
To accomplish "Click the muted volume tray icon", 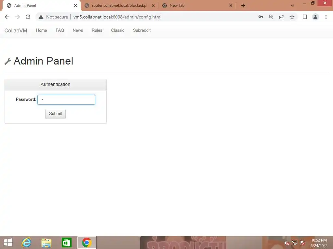I will pyautogui.click(x=286, y=243).
